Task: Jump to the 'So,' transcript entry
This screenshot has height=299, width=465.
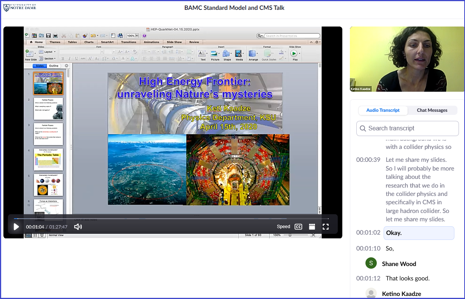Action: pyautogui.click(x=390, y=248)
